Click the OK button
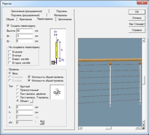The image size is (149, 135). pos(137,12)
